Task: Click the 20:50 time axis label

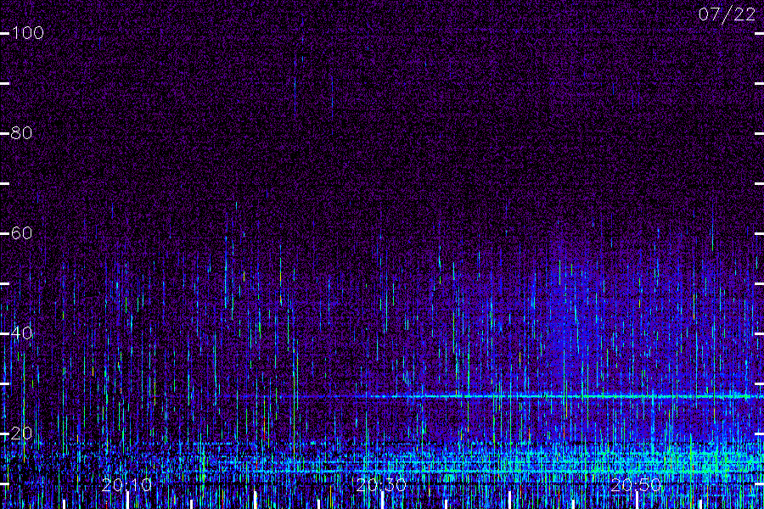Action: pos(636,485)
